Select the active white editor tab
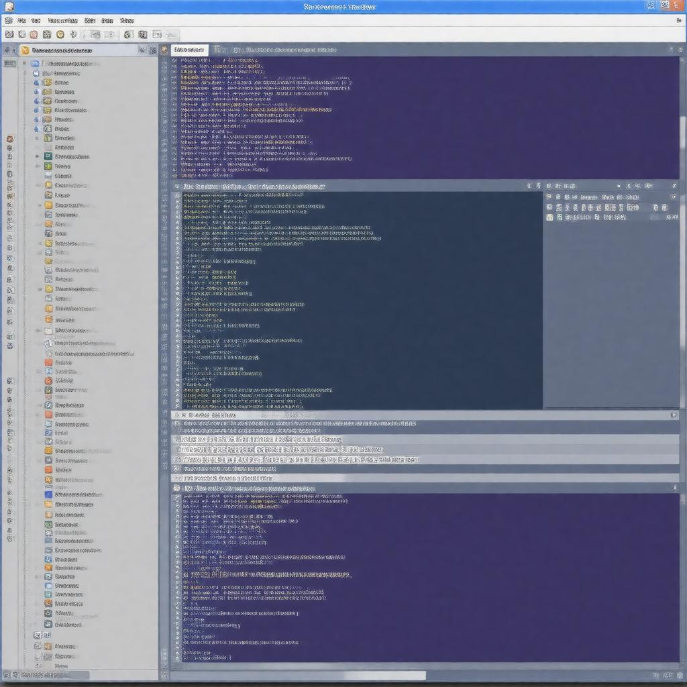Viewport: 687px width, 687px height. 189,50
